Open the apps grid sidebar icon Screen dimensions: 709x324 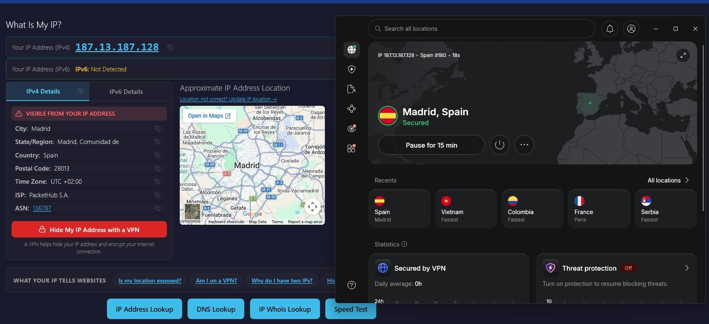click(x=351, y=148)
